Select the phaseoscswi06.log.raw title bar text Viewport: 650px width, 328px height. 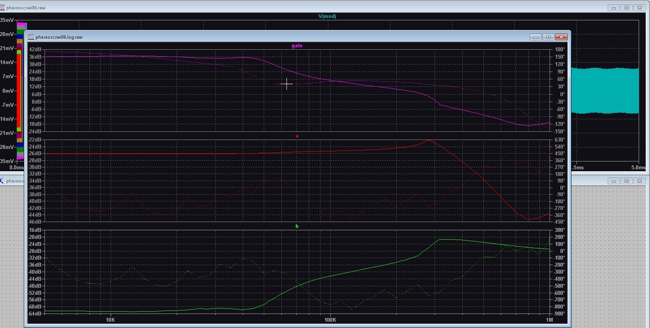coord(59,37)
